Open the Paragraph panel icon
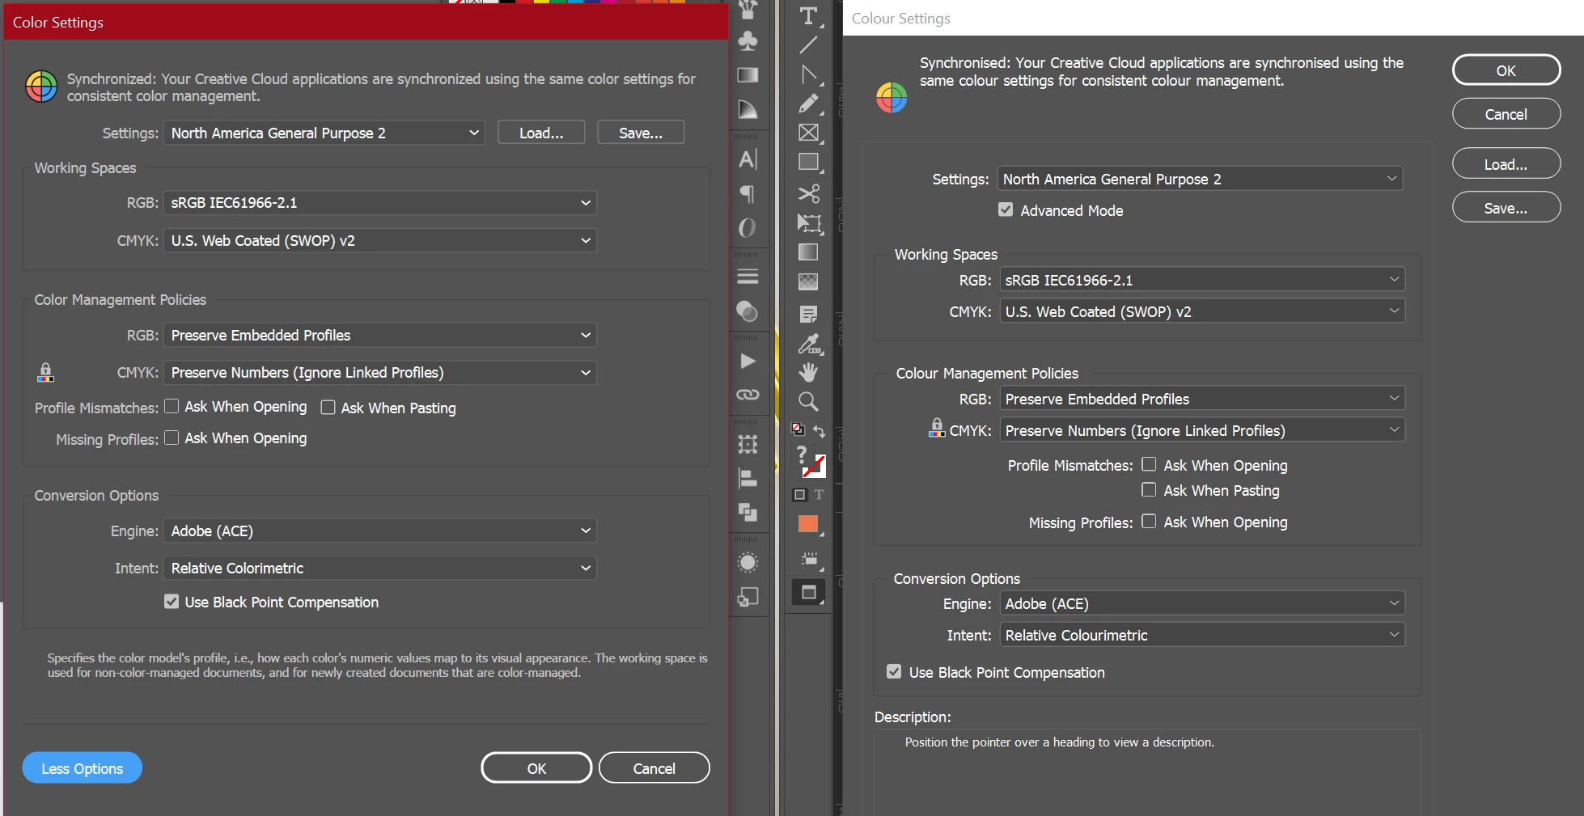The height and width of the screenshot is (816, 1584). [x=748, y=194]
